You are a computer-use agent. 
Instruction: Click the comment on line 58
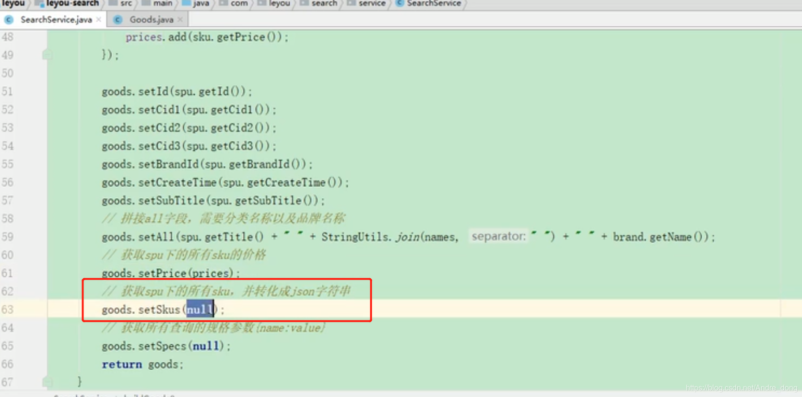pyautogui.click(x=223, y=219)
